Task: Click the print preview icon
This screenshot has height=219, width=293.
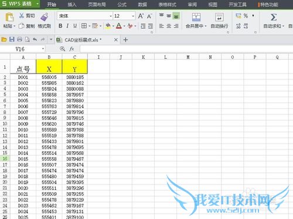Action: pos(28,40)
